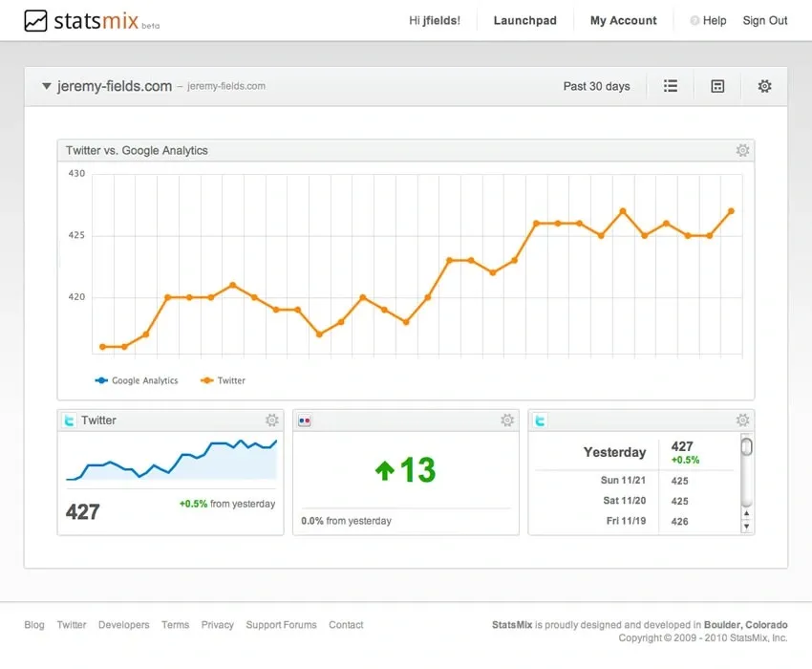The height and width of the screenshot is (669, 812).
Task: Open the Launchpad menu item
Action: click(524, 20)
